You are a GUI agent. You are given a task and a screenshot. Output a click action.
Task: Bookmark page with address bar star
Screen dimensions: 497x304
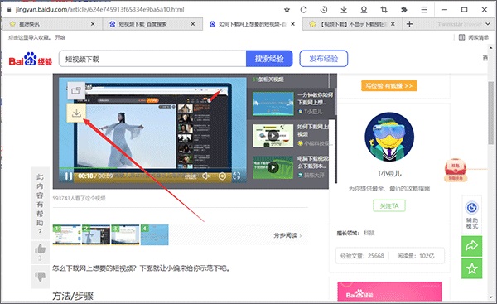click(287, 10)
